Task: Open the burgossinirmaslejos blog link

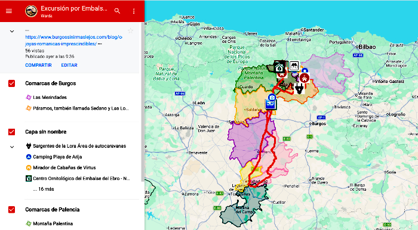Action: click(x=73, y=41)
